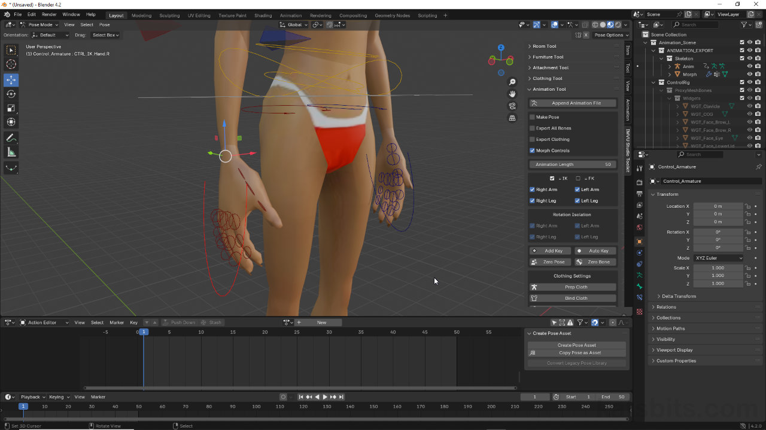This screenshot has width=766, height=430.
Task: Open the XYZ Euler rotation mode dropdown
Action: point(719,258)
